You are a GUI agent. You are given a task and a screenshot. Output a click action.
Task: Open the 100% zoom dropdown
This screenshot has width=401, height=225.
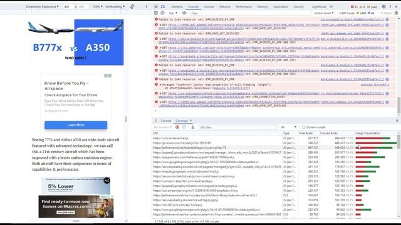pyautogui.click(x=98, y=7)
